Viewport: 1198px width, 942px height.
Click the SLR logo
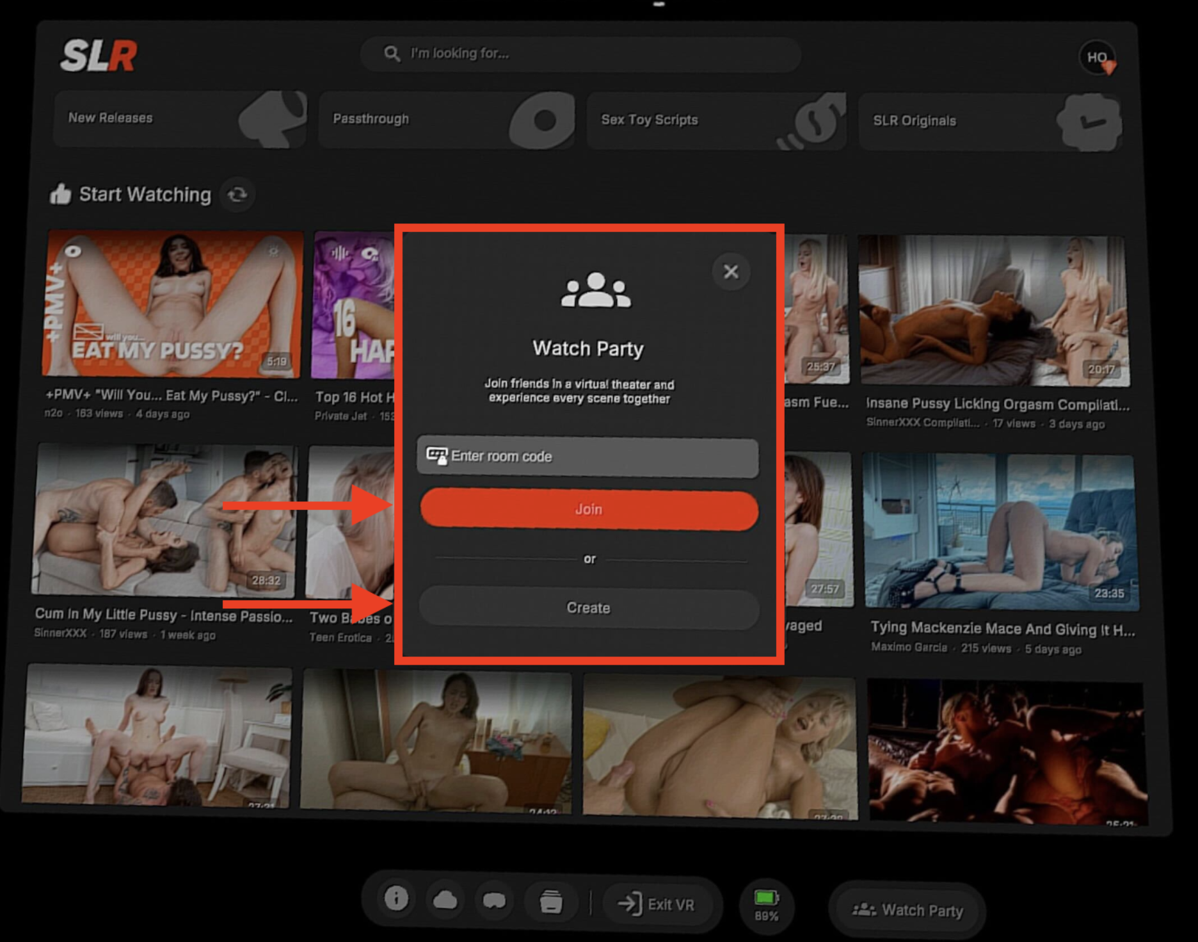pos(99,56)
